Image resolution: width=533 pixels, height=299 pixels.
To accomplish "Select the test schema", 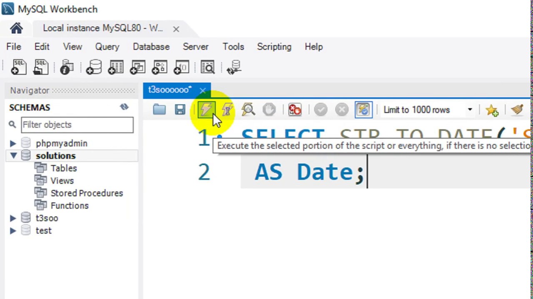I will click(43, 230).
